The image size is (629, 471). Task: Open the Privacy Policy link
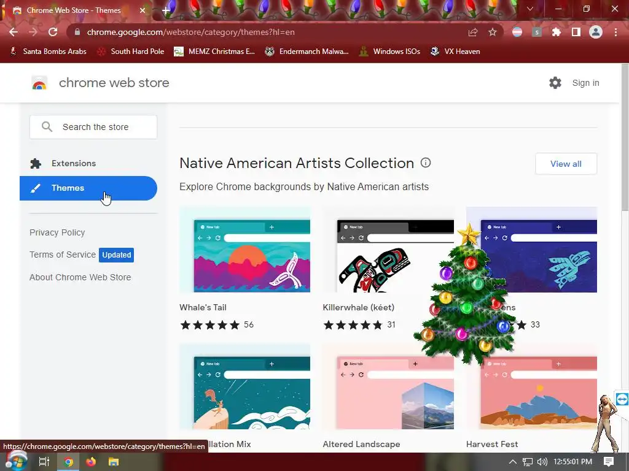pos(57,232)
